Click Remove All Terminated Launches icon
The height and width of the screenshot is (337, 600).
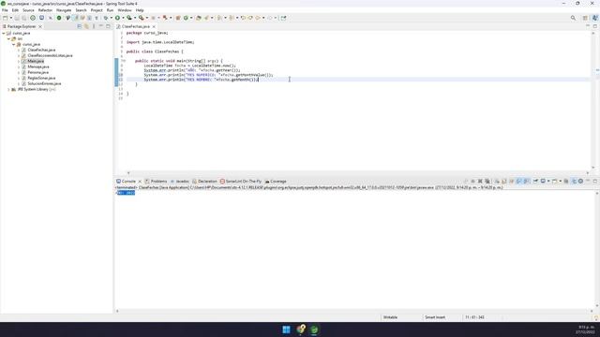[487, 181]
